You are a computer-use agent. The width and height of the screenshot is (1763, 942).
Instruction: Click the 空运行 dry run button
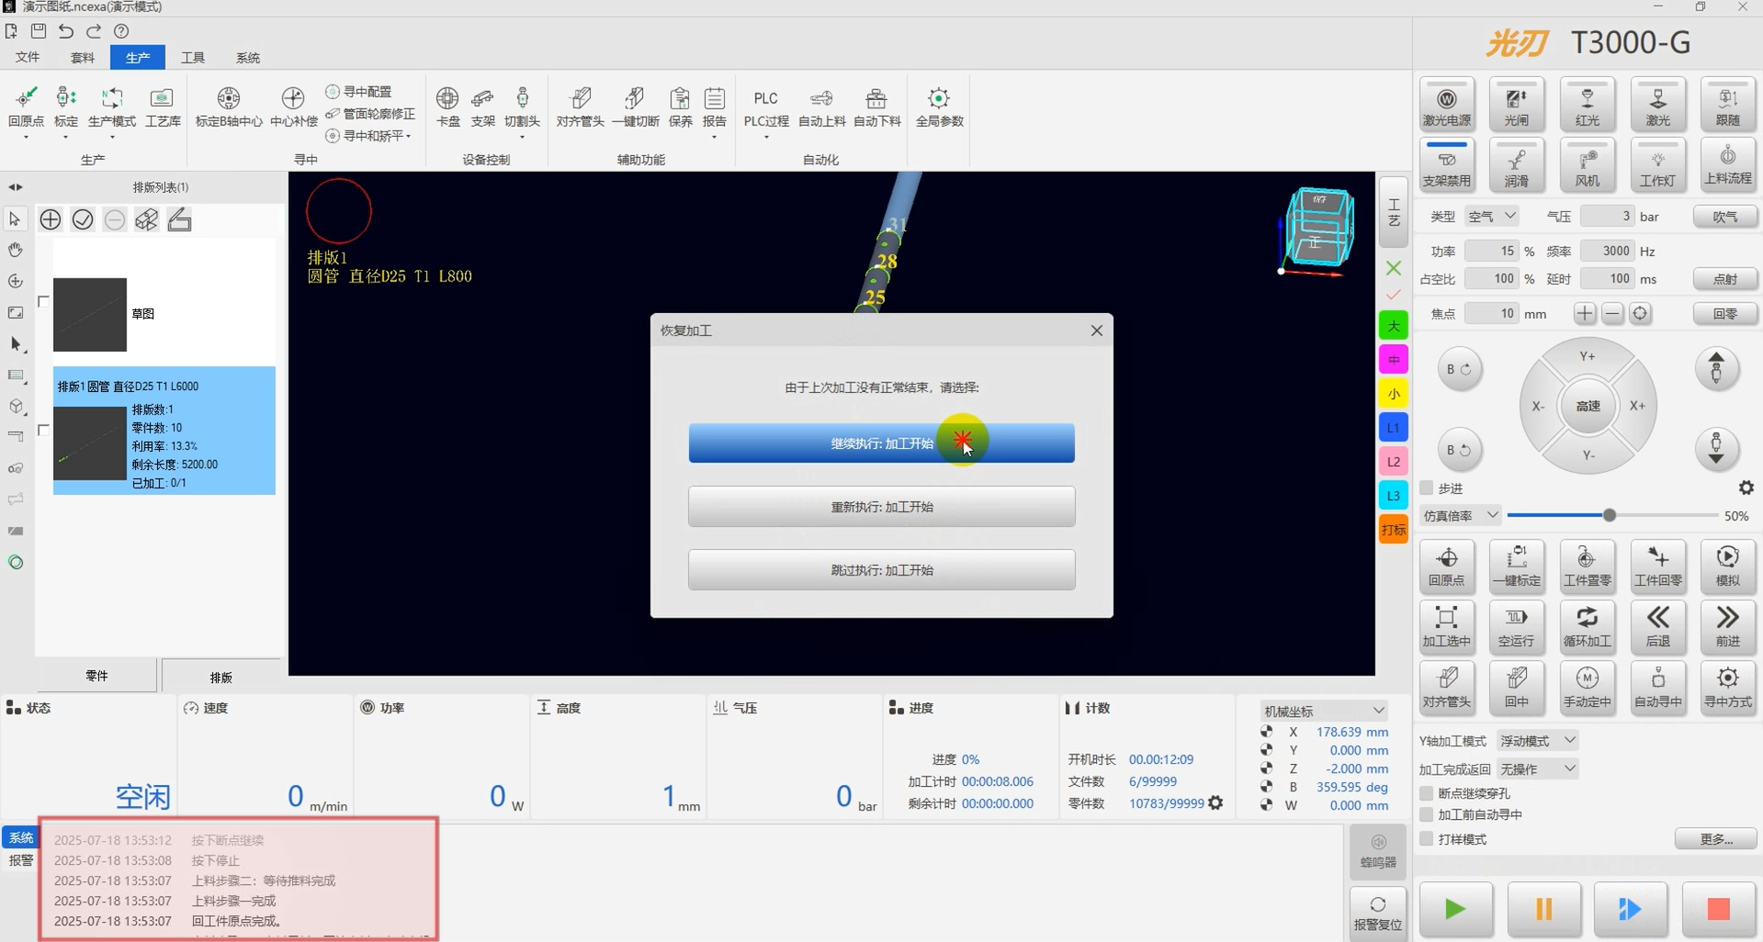[1517, 626]
